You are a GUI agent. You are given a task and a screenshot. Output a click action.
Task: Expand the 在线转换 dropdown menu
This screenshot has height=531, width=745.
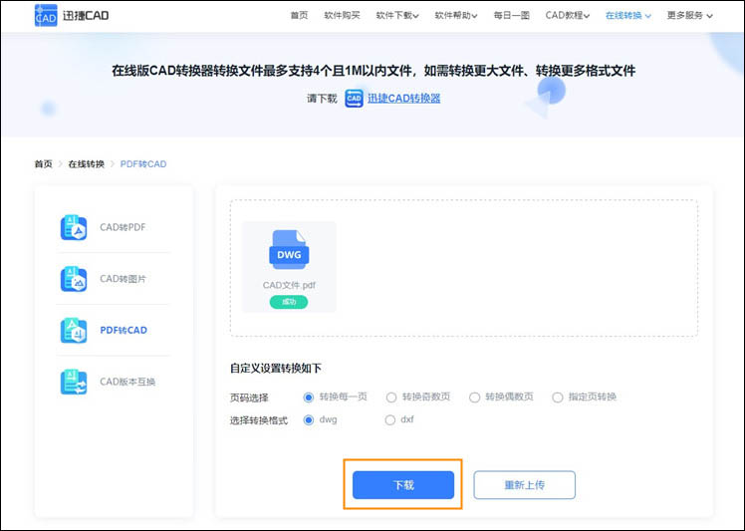(628, 16)
